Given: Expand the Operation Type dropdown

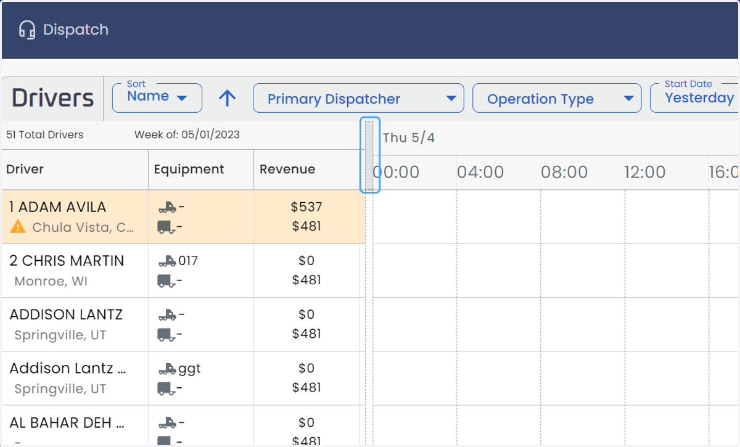Looking at the screenshot, I should (557, 98).
